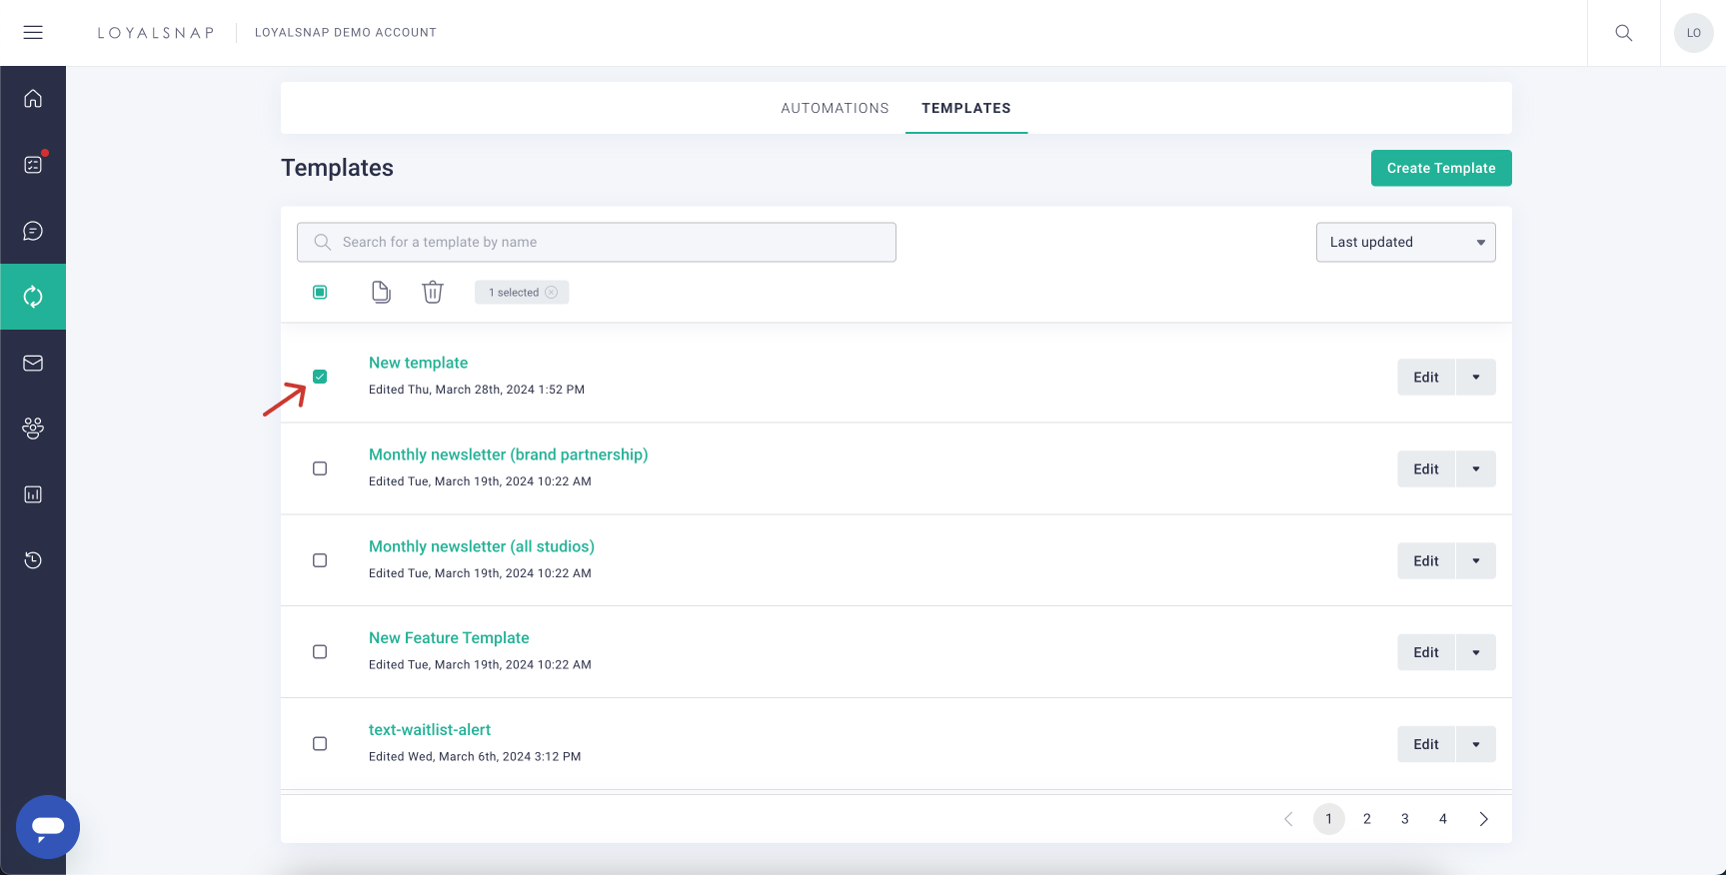Focus the template name search field
Screen dimensions: 1726x875
pos(597,242)
